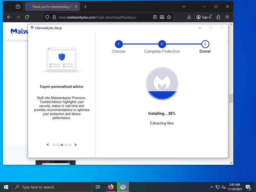Show next slide with right arrow

coord(75,145)
